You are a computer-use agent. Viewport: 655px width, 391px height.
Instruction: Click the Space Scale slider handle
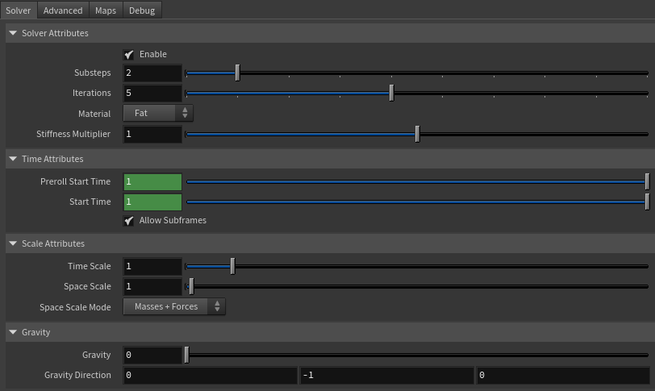tap(191, 286)
